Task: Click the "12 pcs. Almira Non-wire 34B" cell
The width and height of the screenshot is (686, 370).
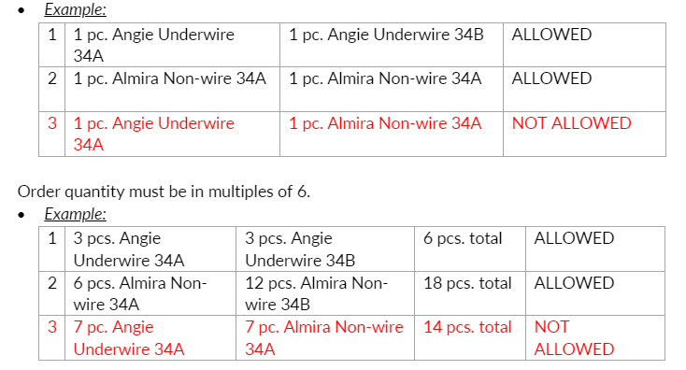Action: 325,293
